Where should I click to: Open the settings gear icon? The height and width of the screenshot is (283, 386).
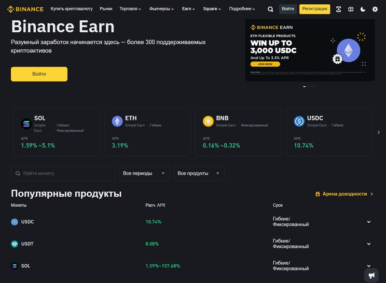(375, 9)
